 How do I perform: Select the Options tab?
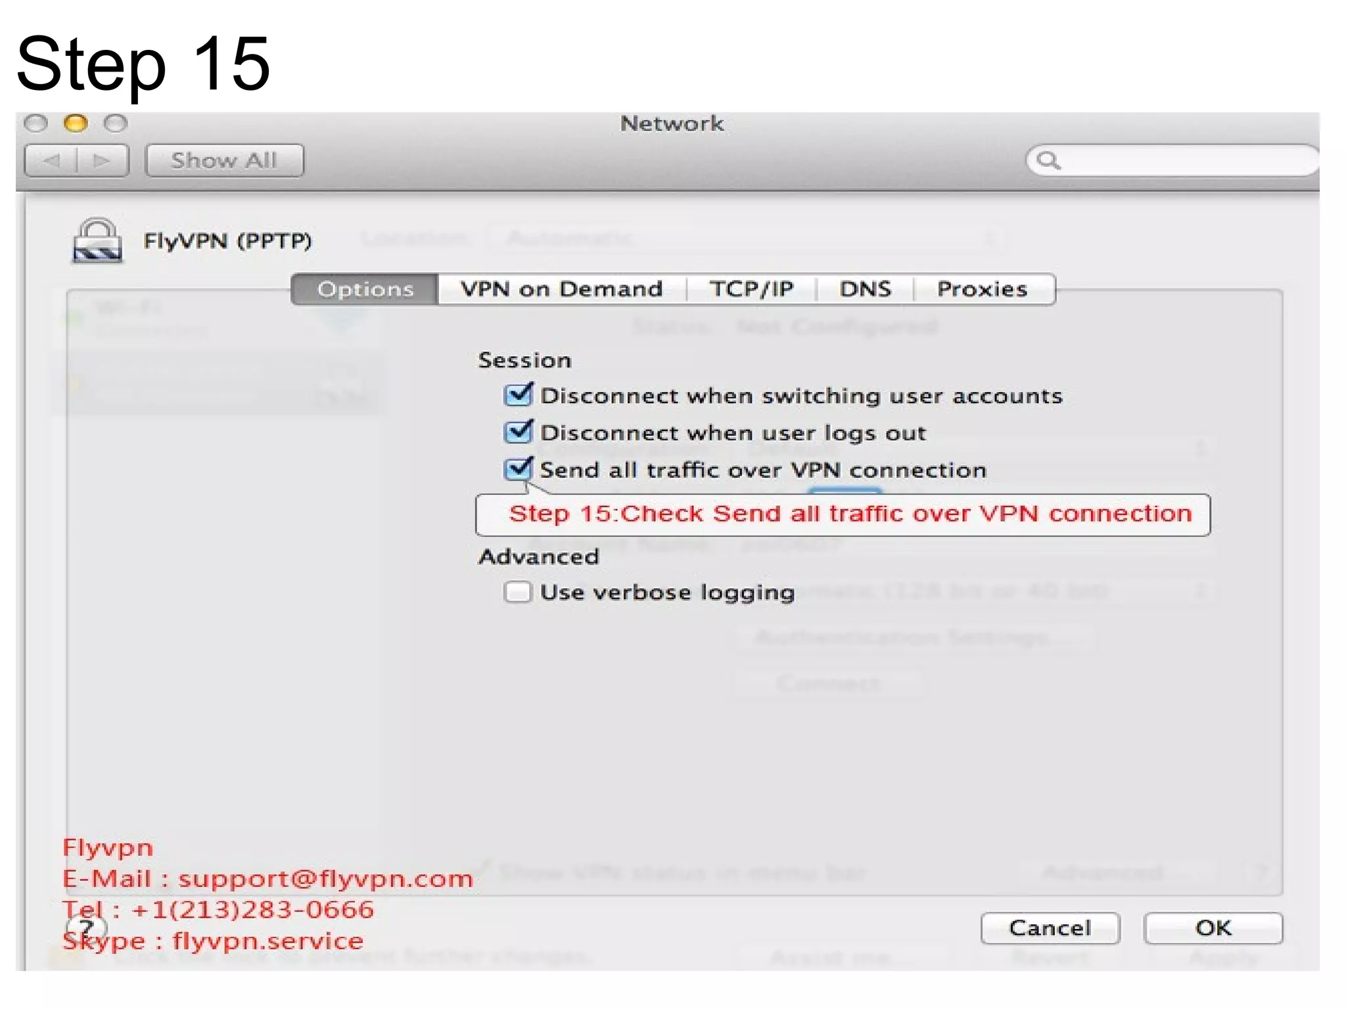click(365, 290)
